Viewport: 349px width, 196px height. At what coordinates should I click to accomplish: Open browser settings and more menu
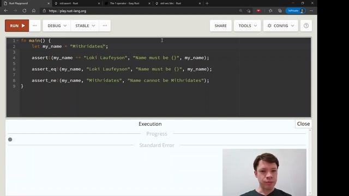[311, 11]
